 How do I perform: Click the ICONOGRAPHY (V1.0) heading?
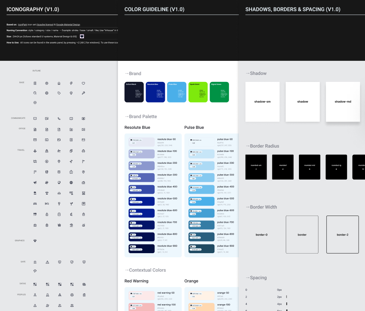[x=33, y=9]
